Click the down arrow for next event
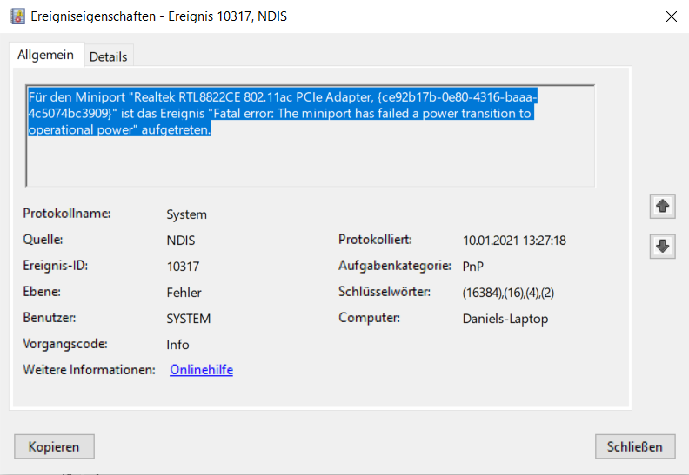 (663, 246)
